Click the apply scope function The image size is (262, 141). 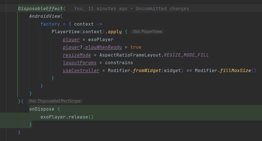click(x=115, y=32)
